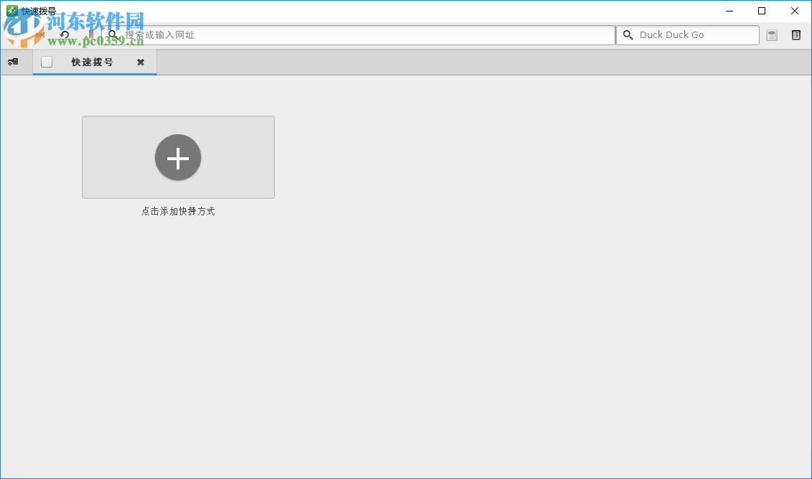Select the Forward navigation icon
812x479 pixels.
(39, 34)
